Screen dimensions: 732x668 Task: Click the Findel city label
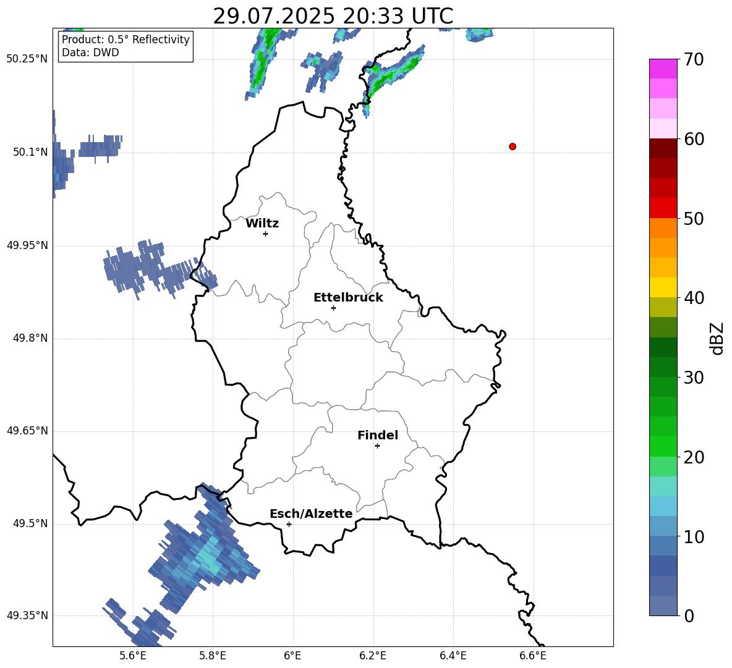click(378, 435)
